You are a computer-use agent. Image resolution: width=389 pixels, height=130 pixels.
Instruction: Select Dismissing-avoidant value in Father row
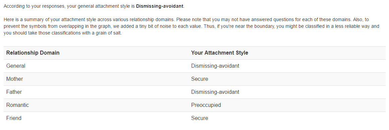click(x=215, y=92)
